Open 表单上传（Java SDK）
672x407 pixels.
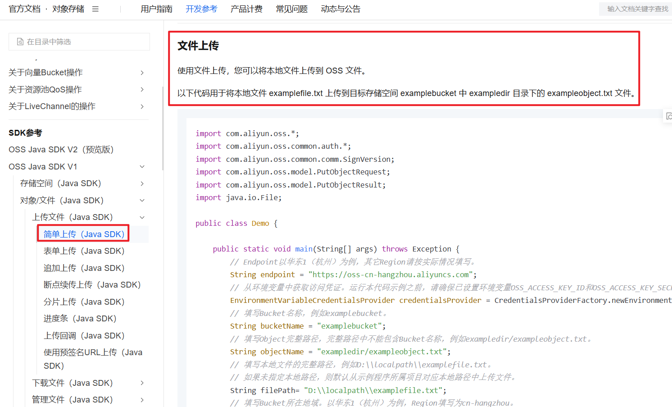(x=84, y=251)
